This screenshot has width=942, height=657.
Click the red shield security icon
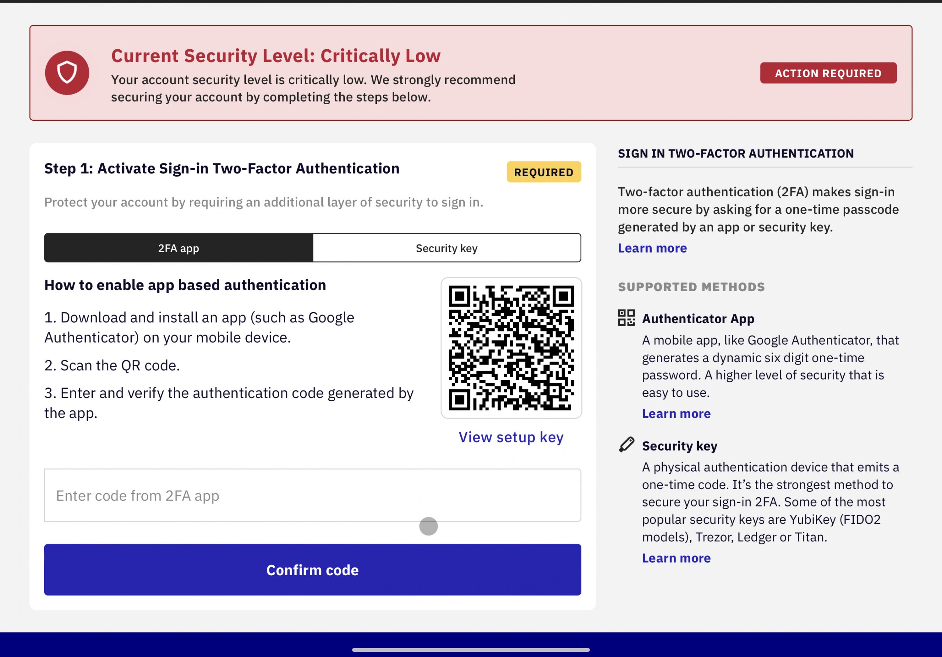click(x=67, y=73)
